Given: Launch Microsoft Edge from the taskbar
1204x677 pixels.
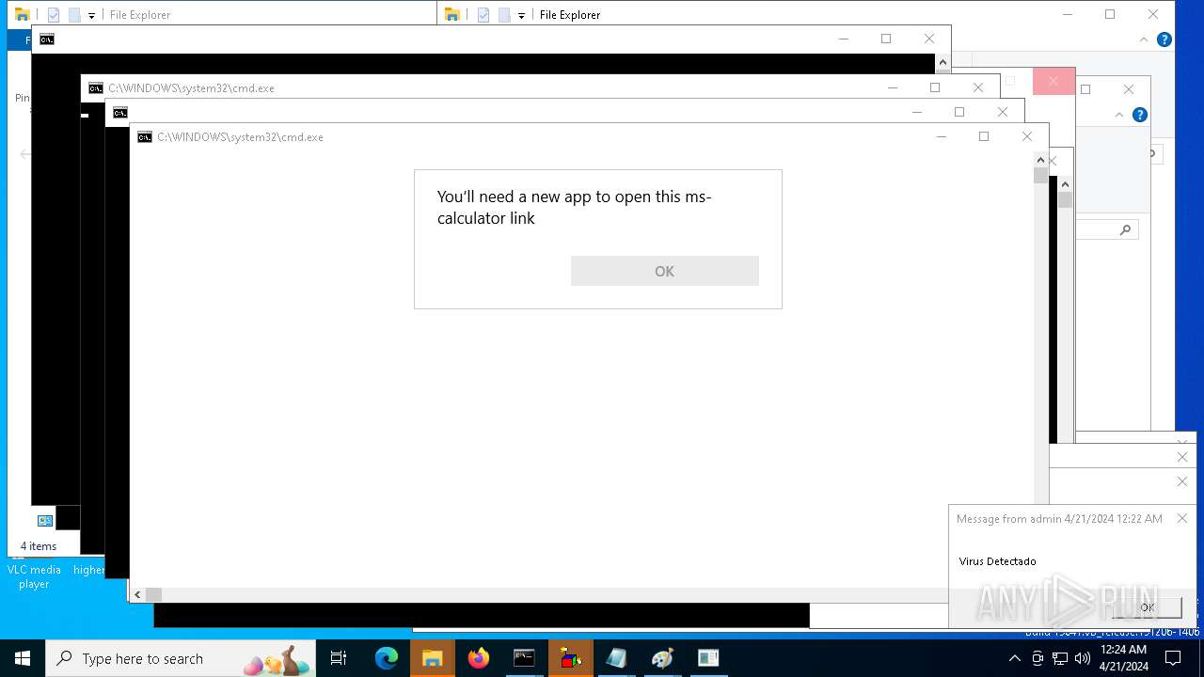Looking at the screenshot, I should click(x=387, y=658).
